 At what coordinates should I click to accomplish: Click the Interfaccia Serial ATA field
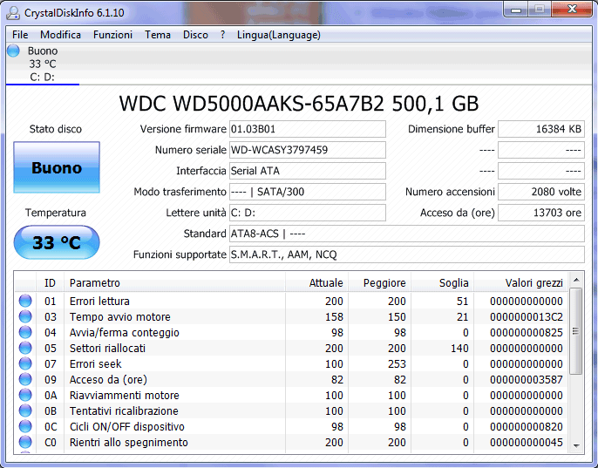pos(308,171)
